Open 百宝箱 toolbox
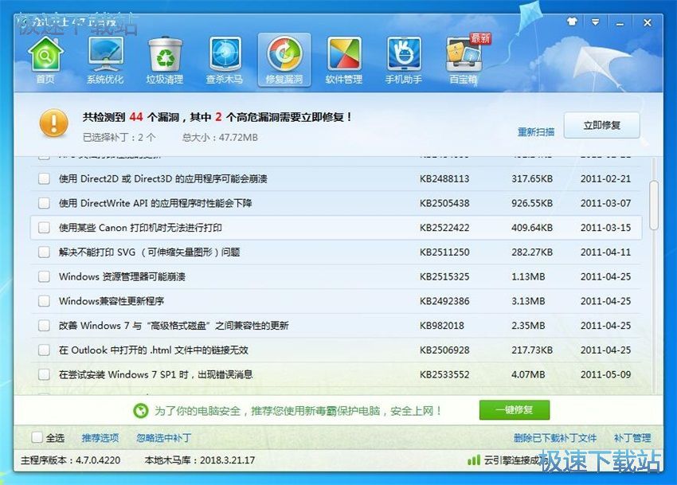Viewport: 677px width, 485px height. point(464,61)
